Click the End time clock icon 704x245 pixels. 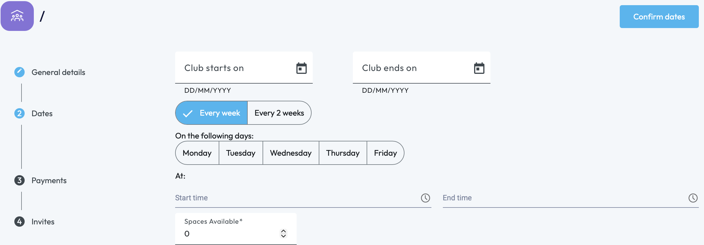coord(693,198)
